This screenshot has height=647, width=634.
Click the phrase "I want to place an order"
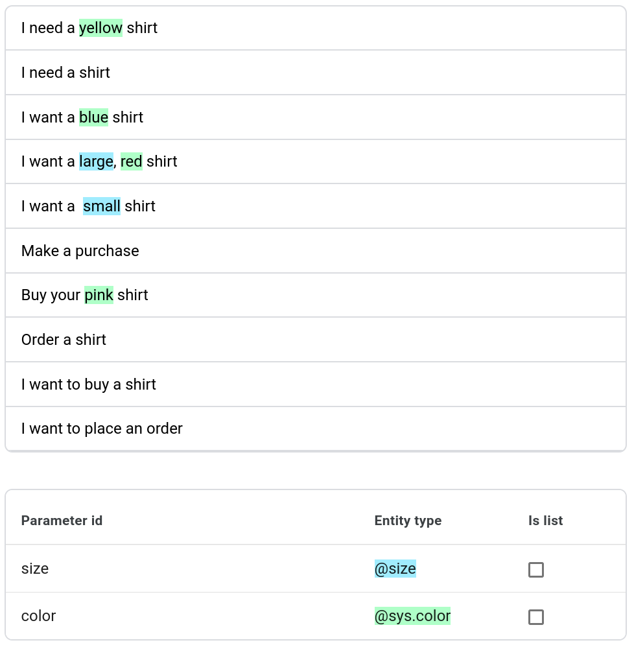coord(102,429)
